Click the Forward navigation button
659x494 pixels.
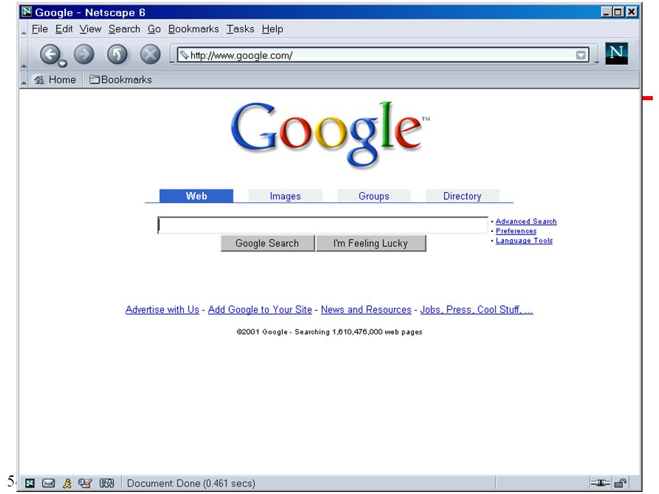[x=84, y=54]
